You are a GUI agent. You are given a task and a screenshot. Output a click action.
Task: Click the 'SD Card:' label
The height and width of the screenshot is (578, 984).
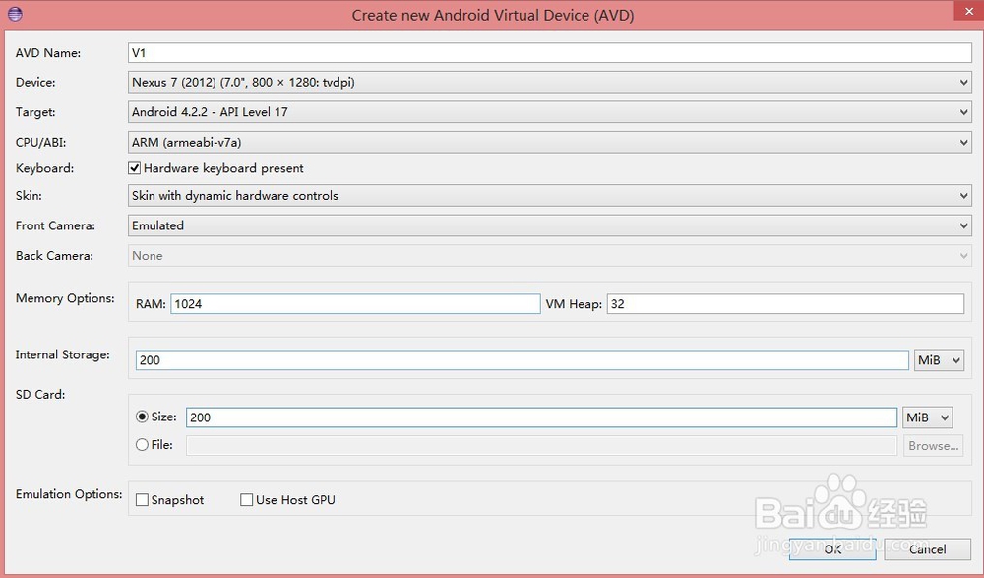tap(40, 395)
